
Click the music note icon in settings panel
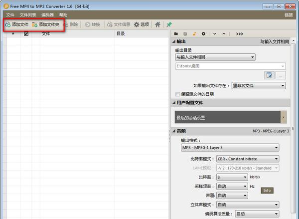coord(194,34)
